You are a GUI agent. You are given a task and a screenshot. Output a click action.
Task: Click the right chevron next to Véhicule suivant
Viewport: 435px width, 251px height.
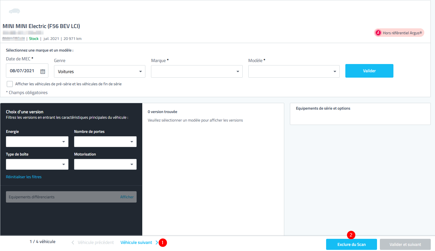pyautogui.click(x=157, y=243)
